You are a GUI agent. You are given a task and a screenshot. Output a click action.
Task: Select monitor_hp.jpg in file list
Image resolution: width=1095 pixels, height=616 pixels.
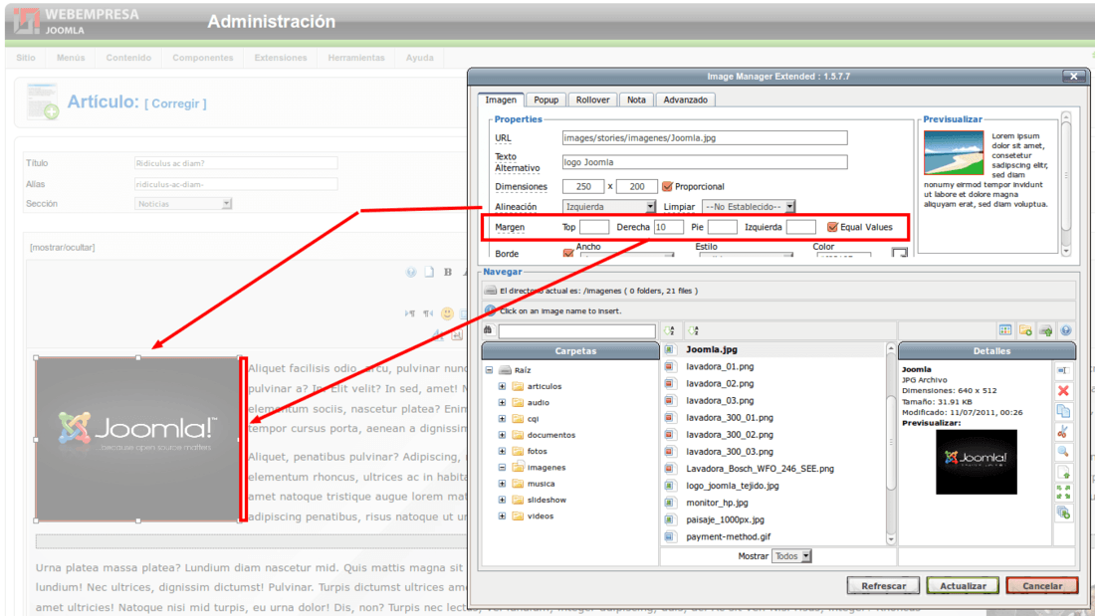pyautogui.click(x=717, y=503)
